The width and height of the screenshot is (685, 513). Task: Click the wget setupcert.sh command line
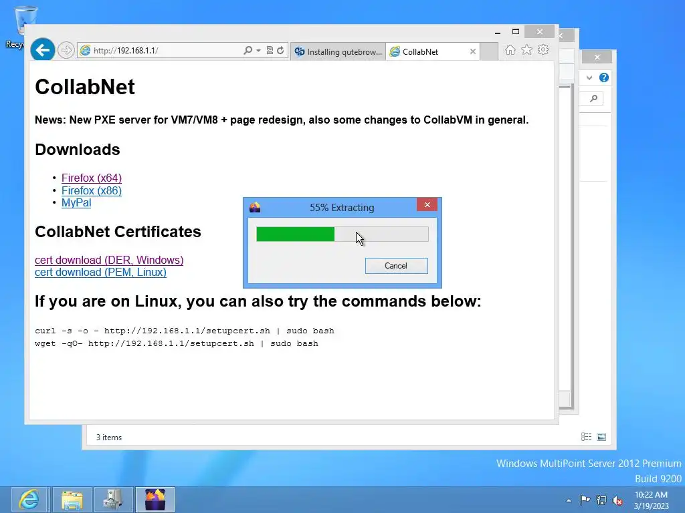177,343
